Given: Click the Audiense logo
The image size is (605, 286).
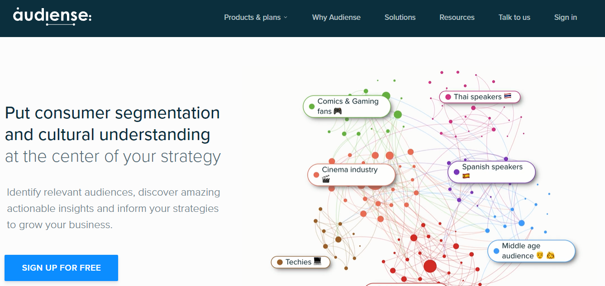Looking at the screenshot, I should click(x=52, y=16).
